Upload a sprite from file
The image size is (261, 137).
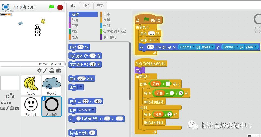pos(52,71)
